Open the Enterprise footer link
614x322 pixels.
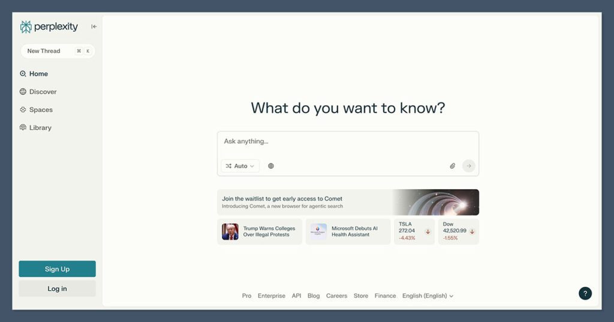272,296
